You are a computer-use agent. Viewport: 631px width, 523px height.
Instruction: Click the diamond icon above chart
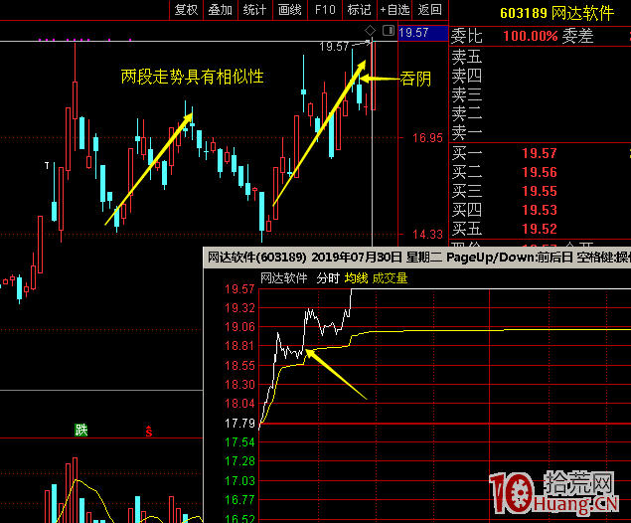(370, 30)
